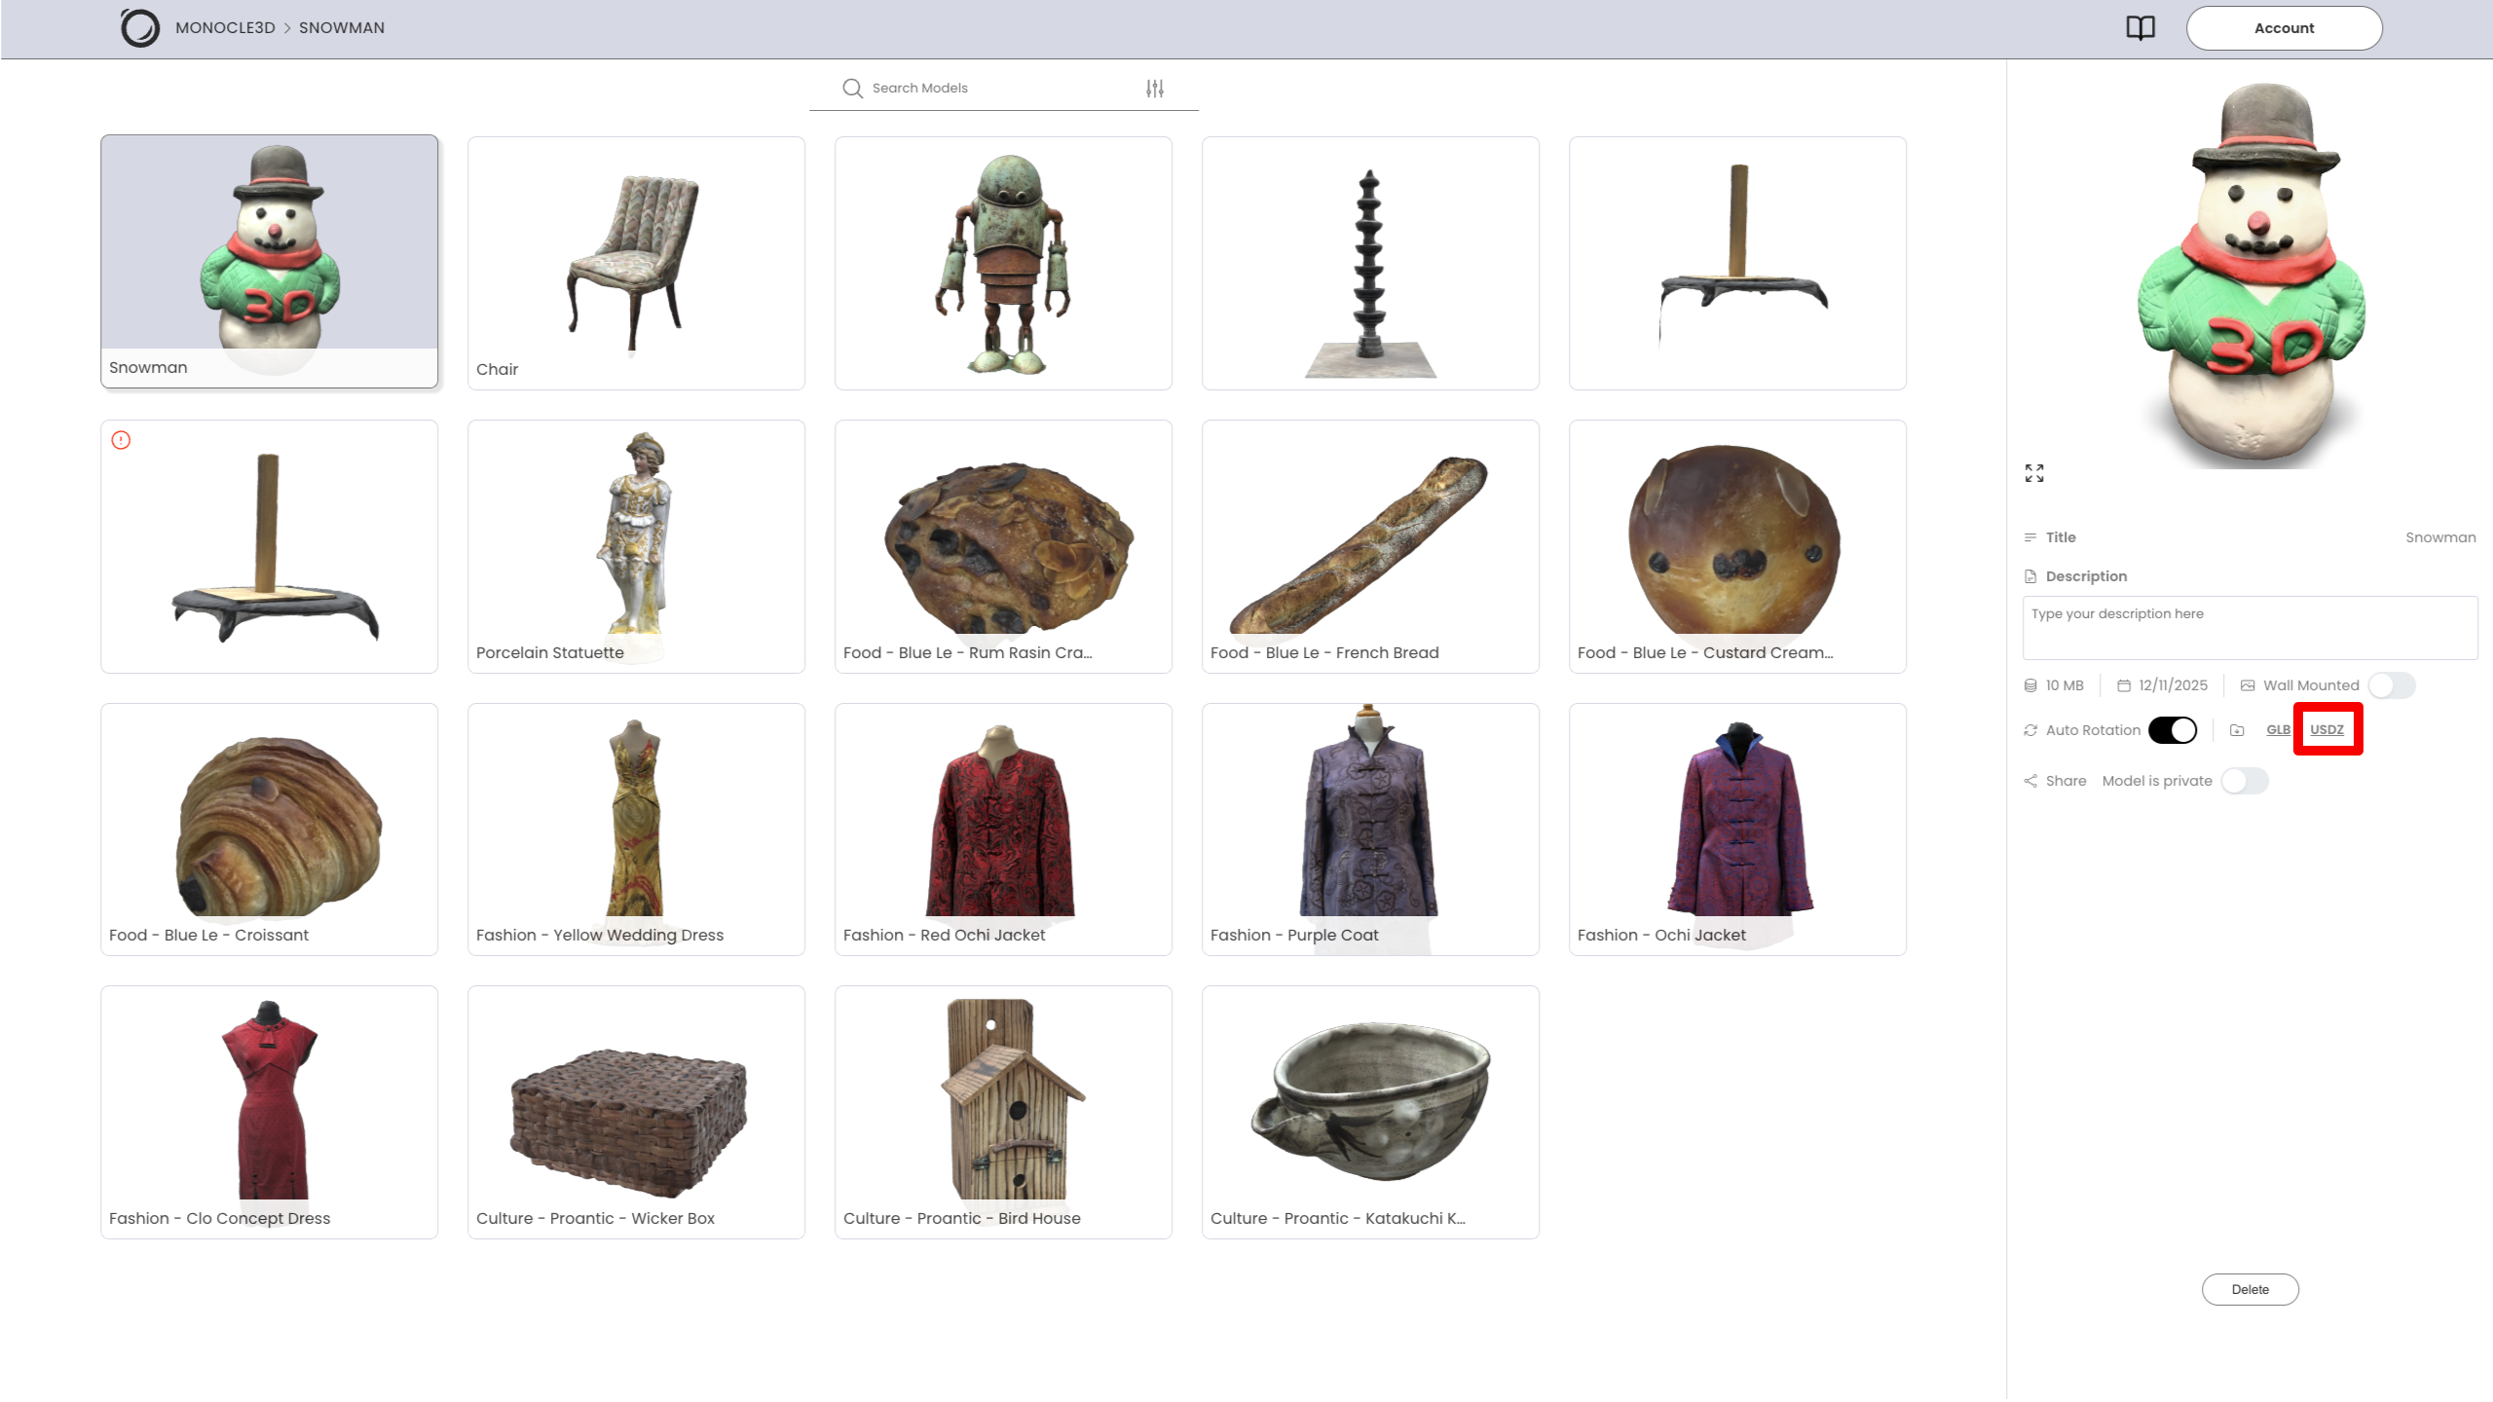The height and width of the screenshot is (1402, 2493).
Task: Expand the Snowman preview to fullscreen
Action: tap(2035, 473)
